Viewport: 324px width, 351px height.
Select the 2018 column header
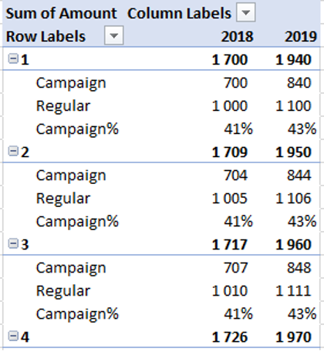point(238,36)
